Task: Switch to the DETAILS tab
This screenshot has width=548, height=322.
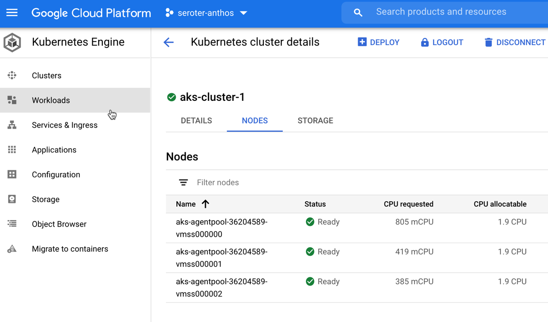Action: 196,121
